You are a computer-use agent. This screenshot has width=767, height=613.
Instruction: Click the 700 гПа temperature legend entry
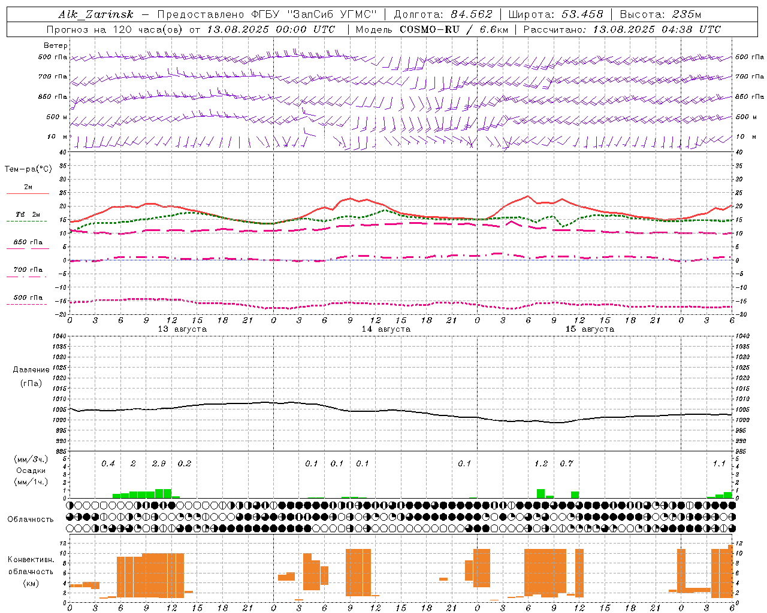click(28, 270)
